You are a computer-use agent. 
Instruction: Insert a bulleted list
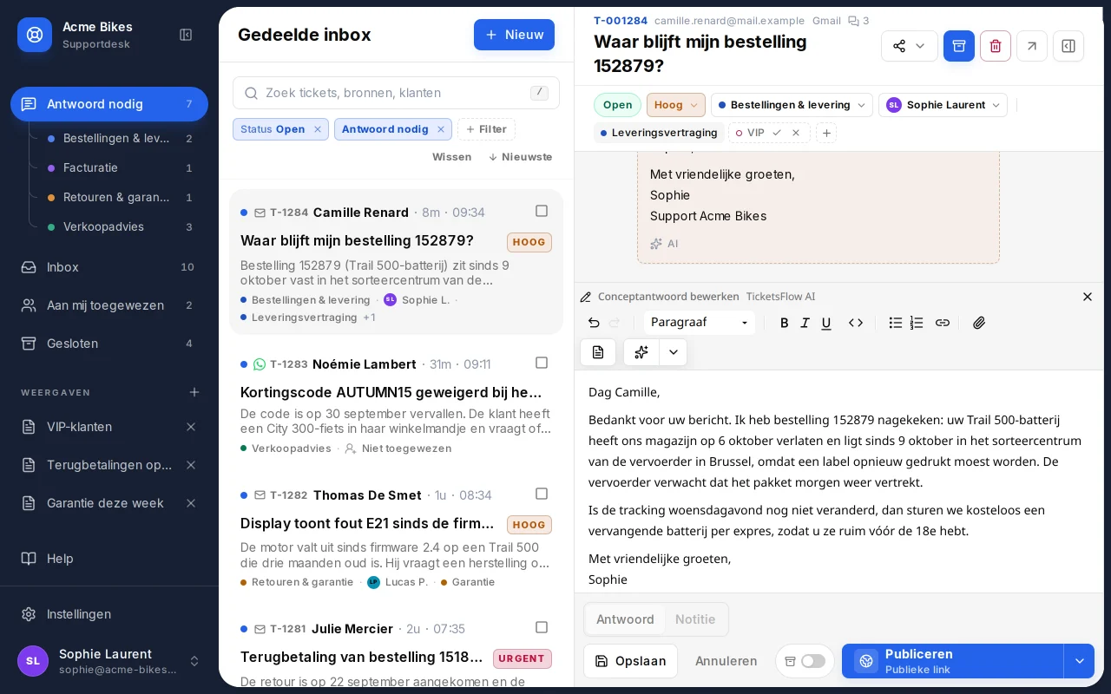(x=896, y=323)
